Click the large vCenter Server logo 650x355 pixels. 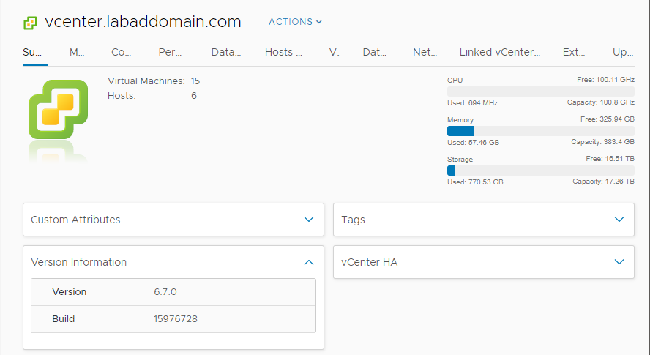pos(58,109)
